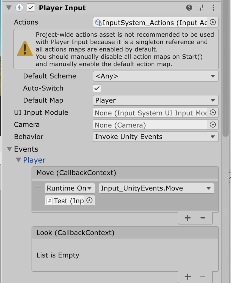Open the Default Map dropdown
The height and width of the screenshot is (283, 231).
pyautogui.click(x=156, y=100)
